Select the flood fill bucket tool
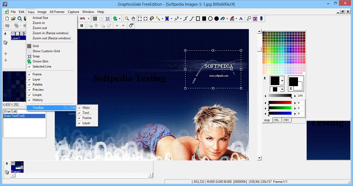Viewport: 353px width, 186px height. (223, 19)
